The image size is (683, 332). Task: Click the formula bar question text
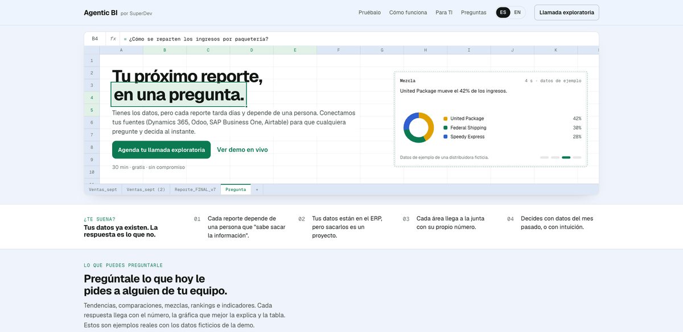(198, 39)
